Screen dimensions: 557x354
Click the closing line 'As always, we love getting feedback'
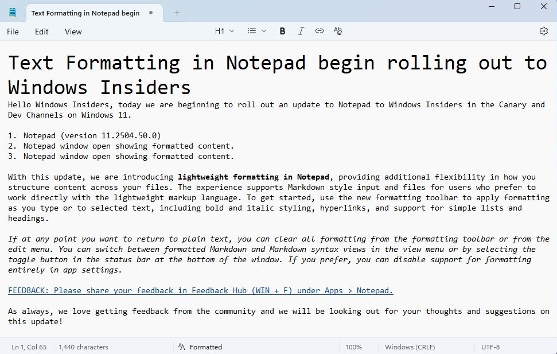(x=279, y=316)
